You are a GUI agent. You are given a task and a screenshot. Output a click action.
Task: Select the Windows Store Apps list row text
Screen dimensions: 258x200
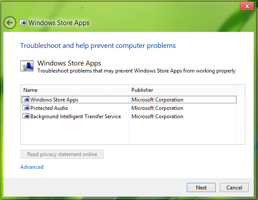tap(55, 100)
